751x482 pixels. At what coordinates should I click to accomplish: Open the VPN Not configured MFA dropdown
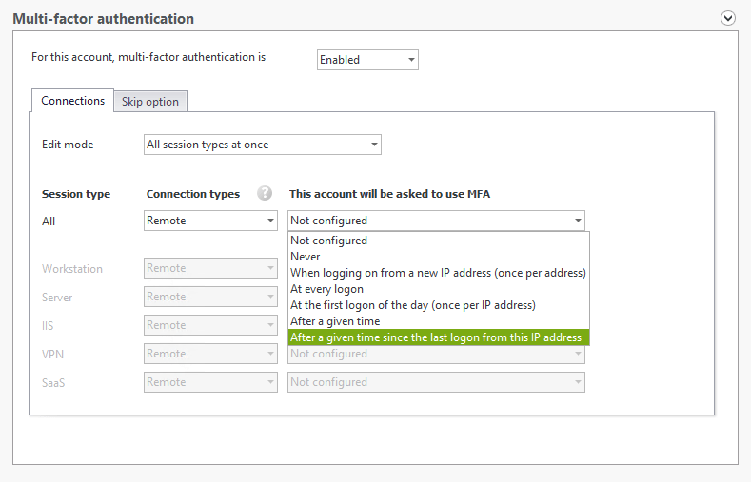coord(436,355)
